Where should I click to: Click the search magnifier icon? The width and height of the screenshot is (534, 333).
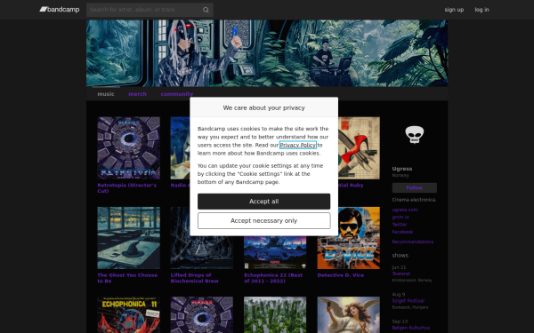coord(206,10)
